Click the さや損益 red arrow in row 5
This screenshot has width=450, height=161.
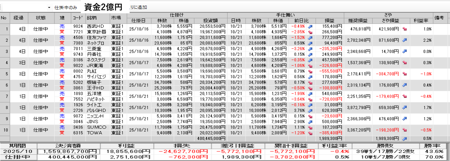[404, 74]
